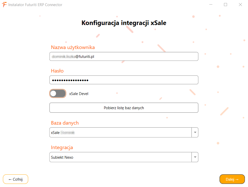Open the combo box showing Subiekt Nexo
248x187 pixels.
coord(121,157)
